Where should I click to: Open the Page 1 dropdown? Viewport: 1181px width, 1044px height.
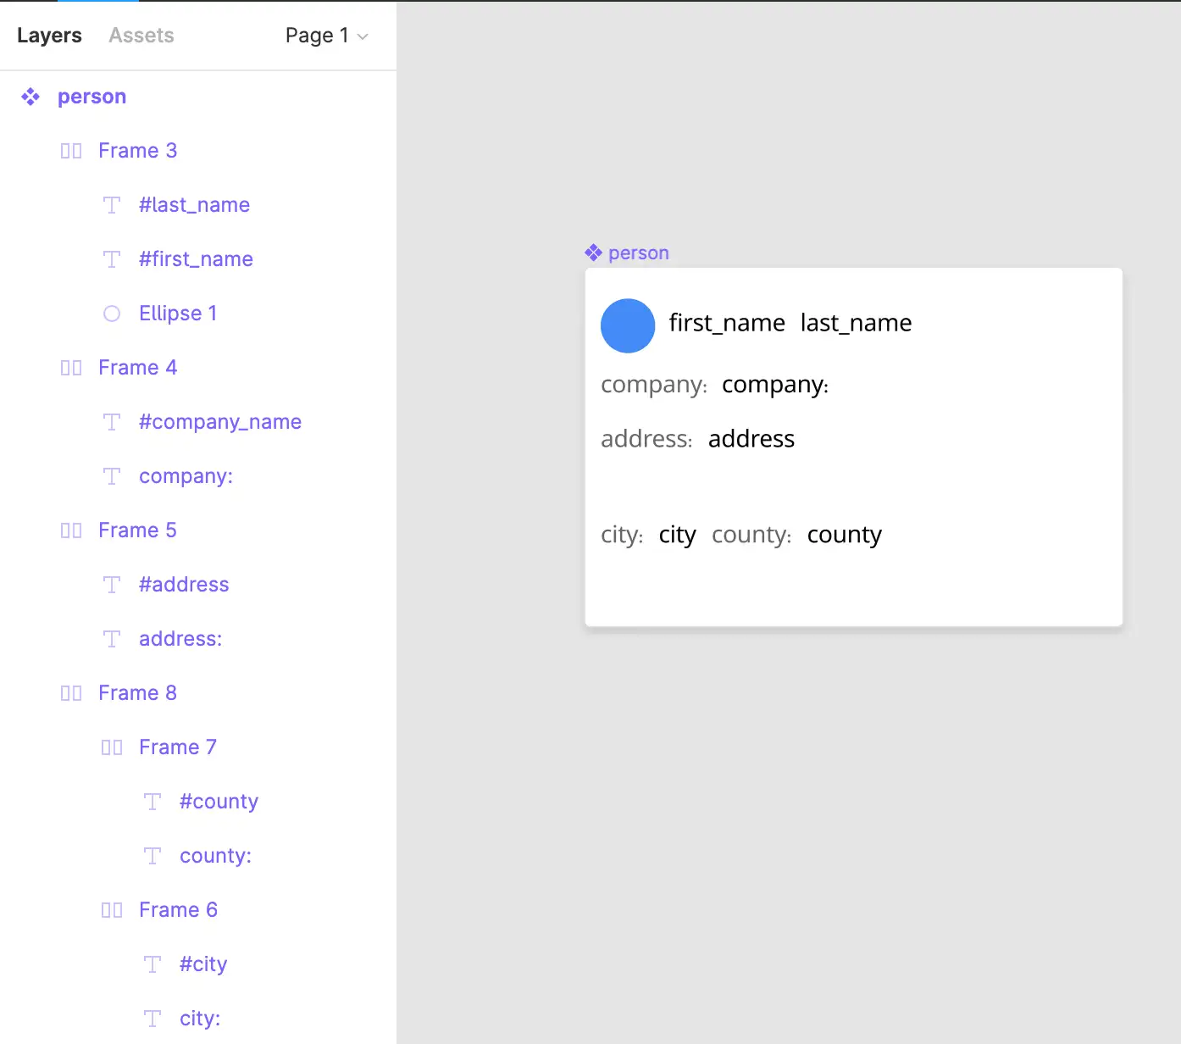(326, 36)
